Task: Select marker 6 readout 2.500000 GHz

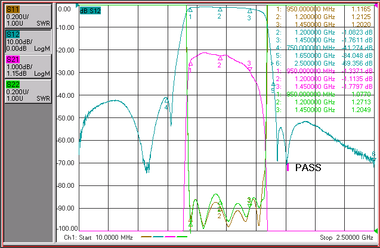Action: pyautogui.click(x=314, y=63)
